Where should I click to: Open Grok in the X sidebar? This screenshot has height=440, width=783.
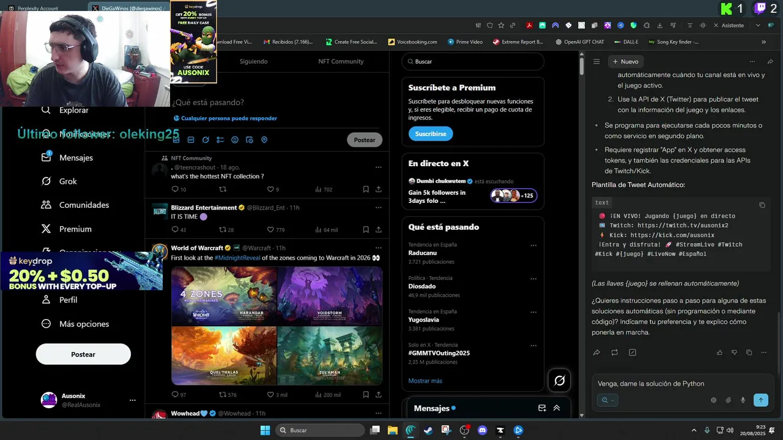[59, 182]
